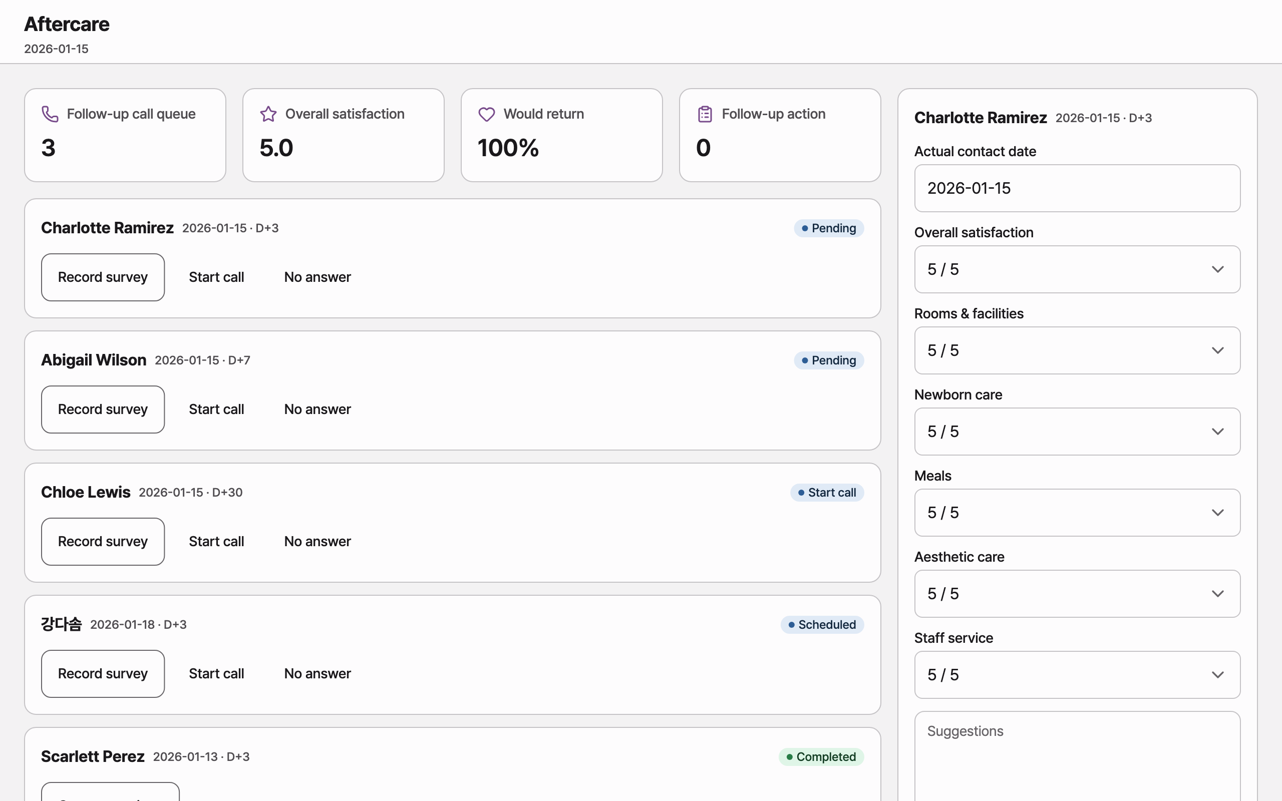
Task: Click the clipboard icon beside Follow-up action
Action: point(705,114)
